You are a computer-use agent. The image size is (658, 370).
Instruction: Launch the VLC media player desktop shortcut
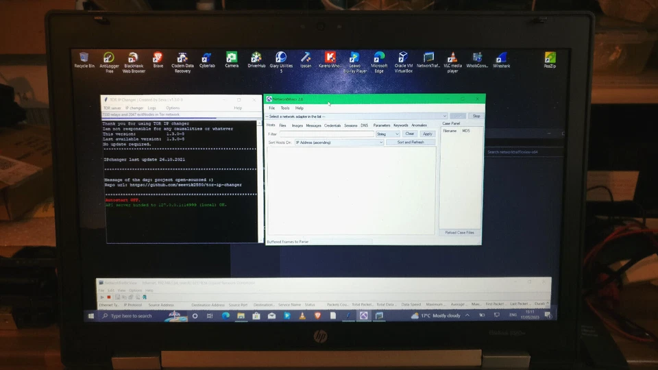(452, 62)
